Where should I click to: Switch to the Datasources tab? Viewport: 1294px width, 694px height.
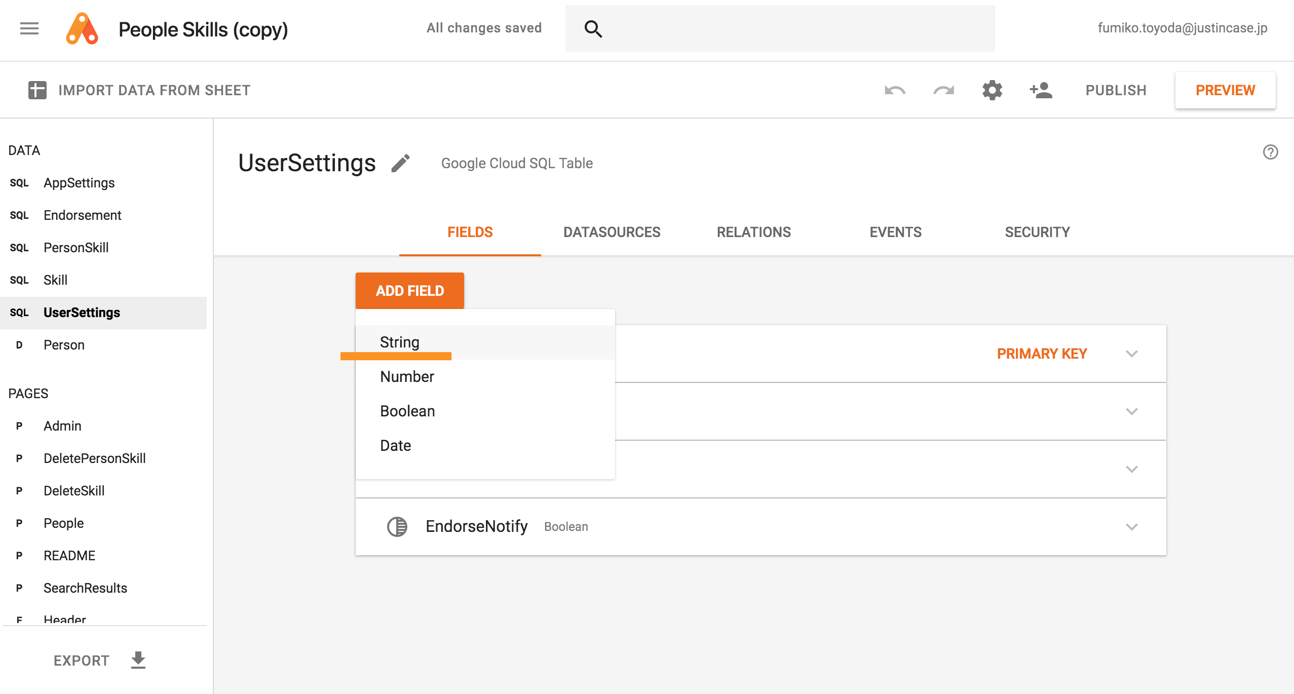pyautogui.click(x=612, y=232)
